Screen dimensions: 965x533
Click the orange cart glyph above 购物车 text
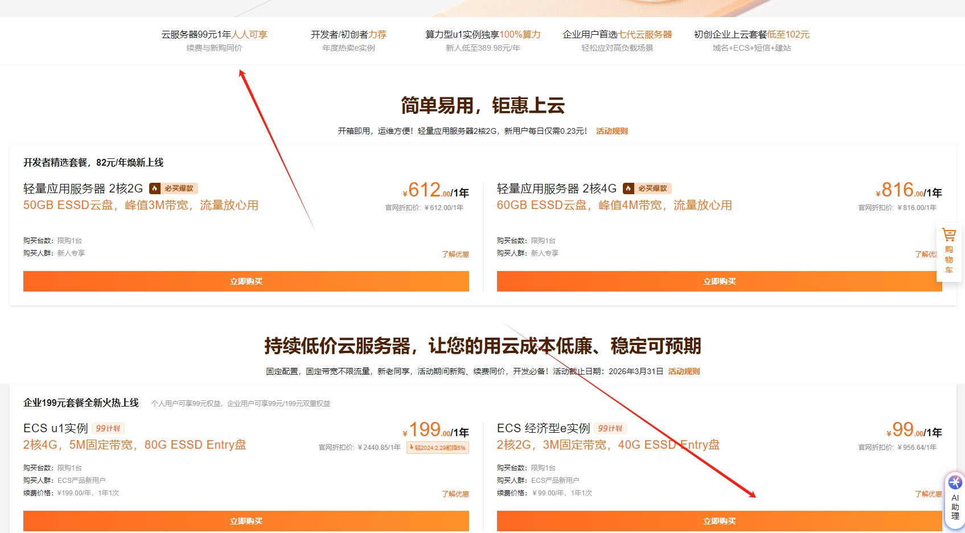(948, 235)
